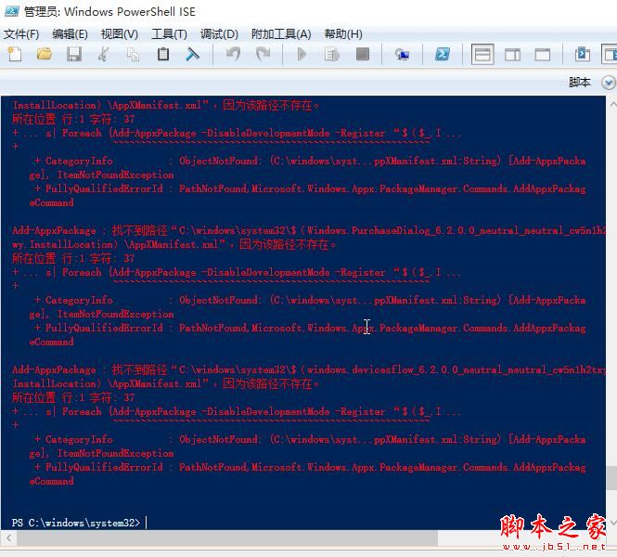Click the New script icon
Image resolution: width=617 pixels, height=557 pixels.
pos(15,54)
